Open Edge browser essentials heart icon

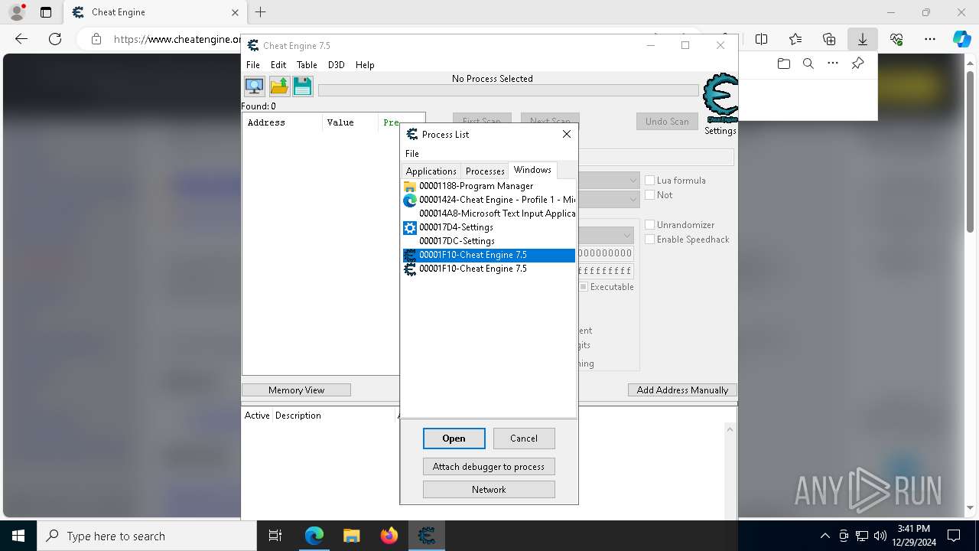[x=896, y=39]
